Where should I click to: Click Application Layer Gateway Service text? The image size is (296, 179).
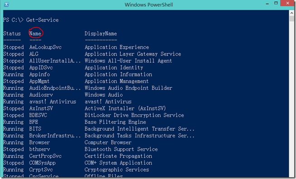(x=133, y=54)
